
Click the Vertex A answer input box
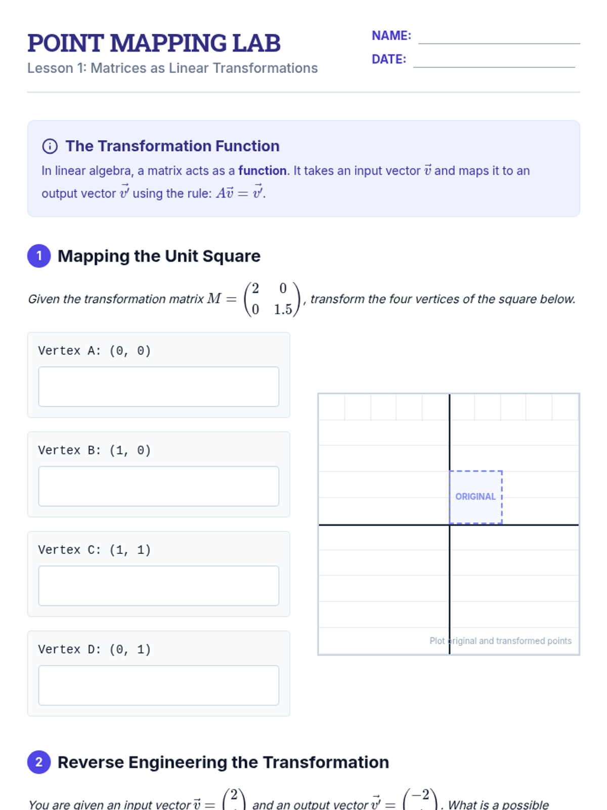(x=159, y=387)
